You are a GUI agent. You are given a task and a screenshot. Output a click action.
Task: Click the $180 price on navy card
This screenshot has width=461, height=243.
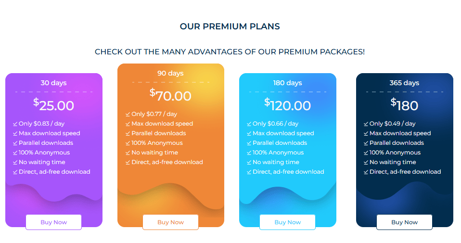click(x=404, y=105)
